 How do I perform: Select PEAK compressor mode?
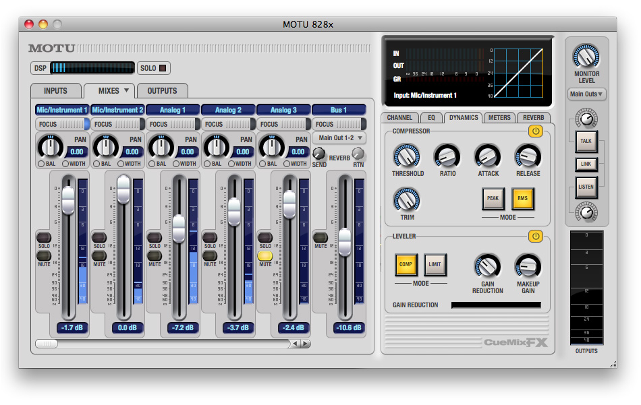pos(493,198)
